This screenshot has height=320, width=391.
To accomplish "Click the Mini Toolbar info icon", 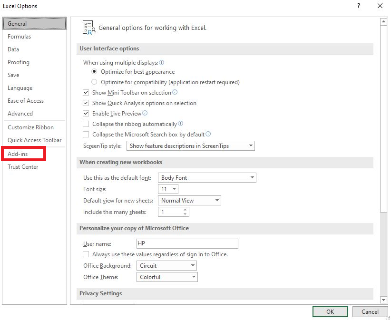I will (x=175, y=92).
